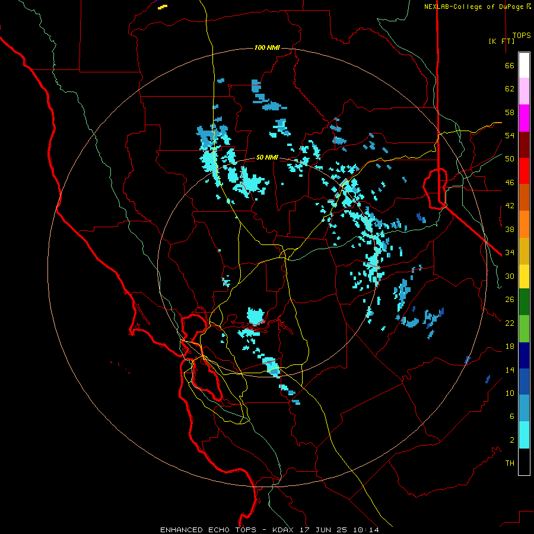The height and width of the screenshot is (534, 534).
Task: Click the dark green legend swatch
Action: 524,302
